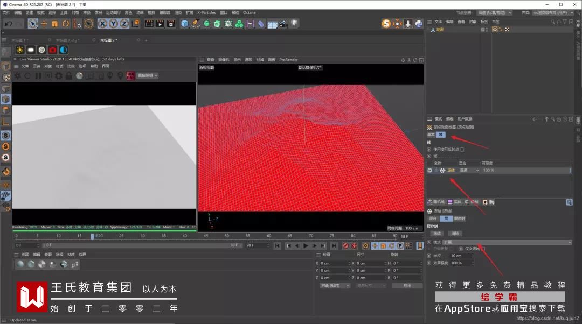
Task: Toggle red Autokeying button
Action: (x=355, y=246)
